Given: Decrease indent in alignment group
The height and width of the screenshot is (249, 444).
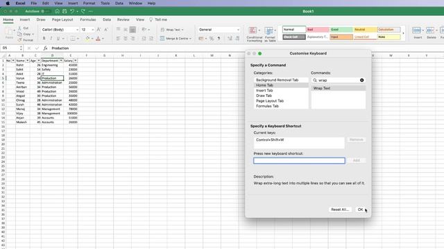Looking at the screenshot, I should coord(144,39).
